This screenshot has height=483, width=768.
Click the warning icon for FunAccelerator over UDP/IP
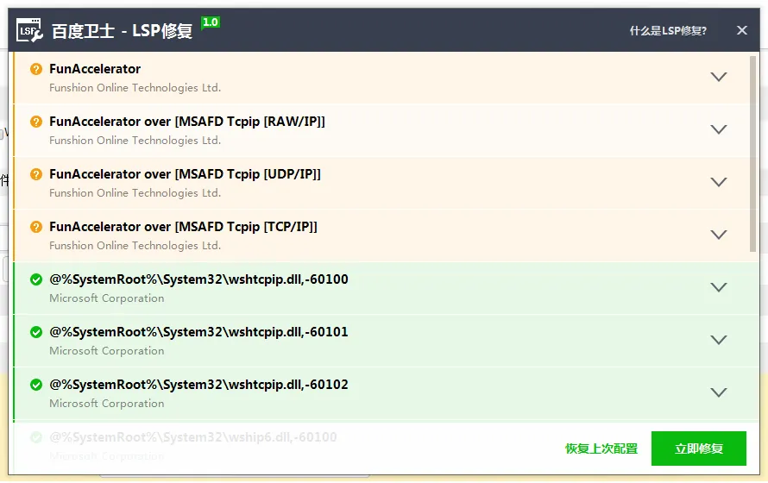36,174
